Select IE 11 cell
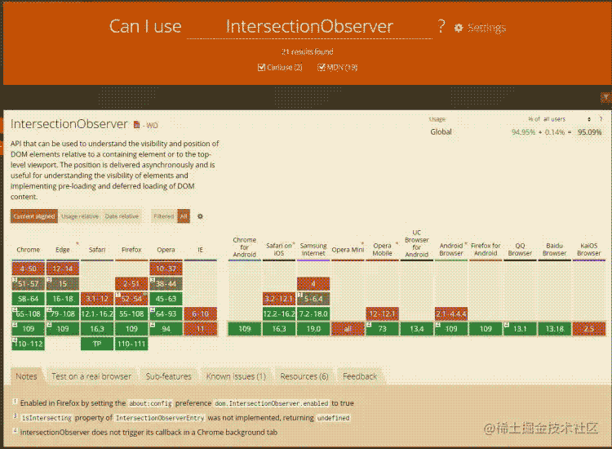Image resolution: width=612 pixels, height=449 pixels. [x=200, y=329]
